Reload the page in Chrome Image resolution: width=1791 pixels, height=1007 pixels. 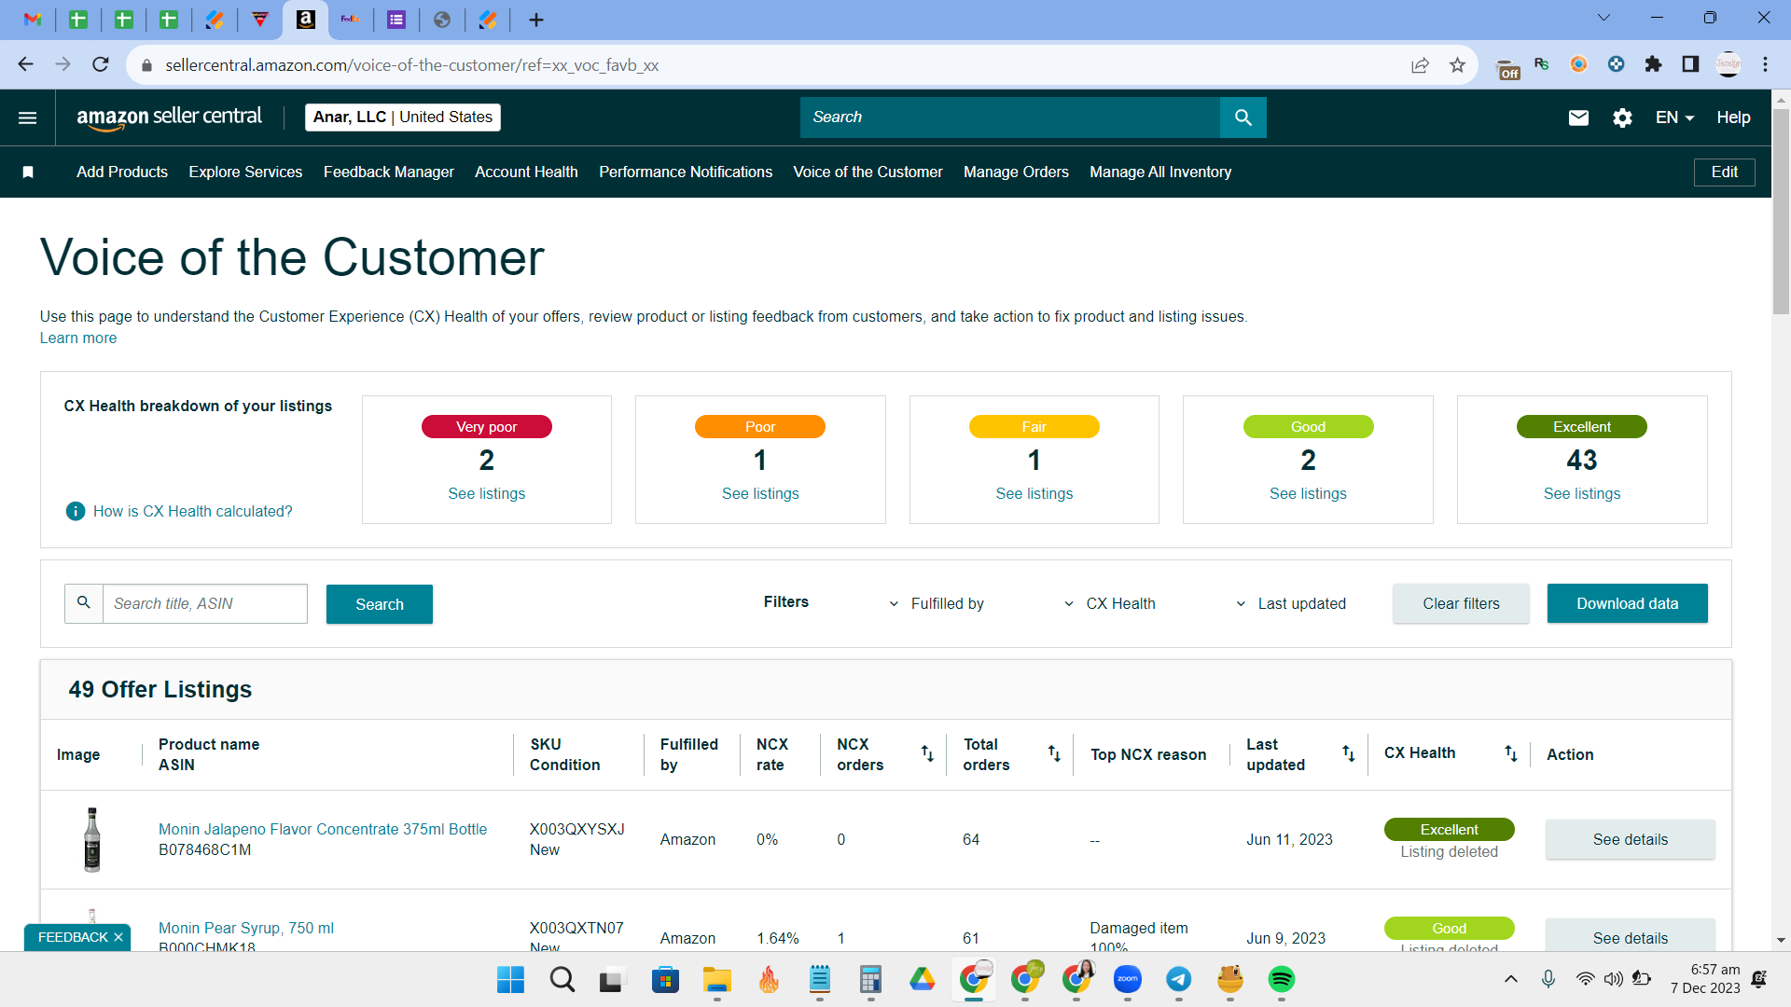(101, 64)
